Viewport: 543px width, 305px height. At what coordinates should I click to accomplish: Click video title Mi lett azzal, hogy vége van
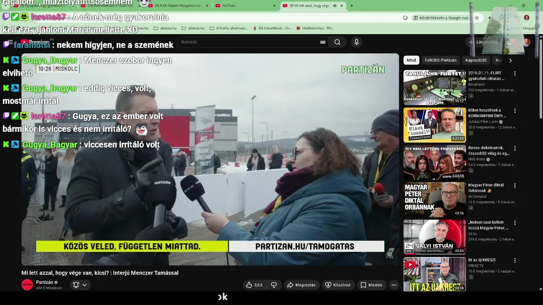click(100, 273)
